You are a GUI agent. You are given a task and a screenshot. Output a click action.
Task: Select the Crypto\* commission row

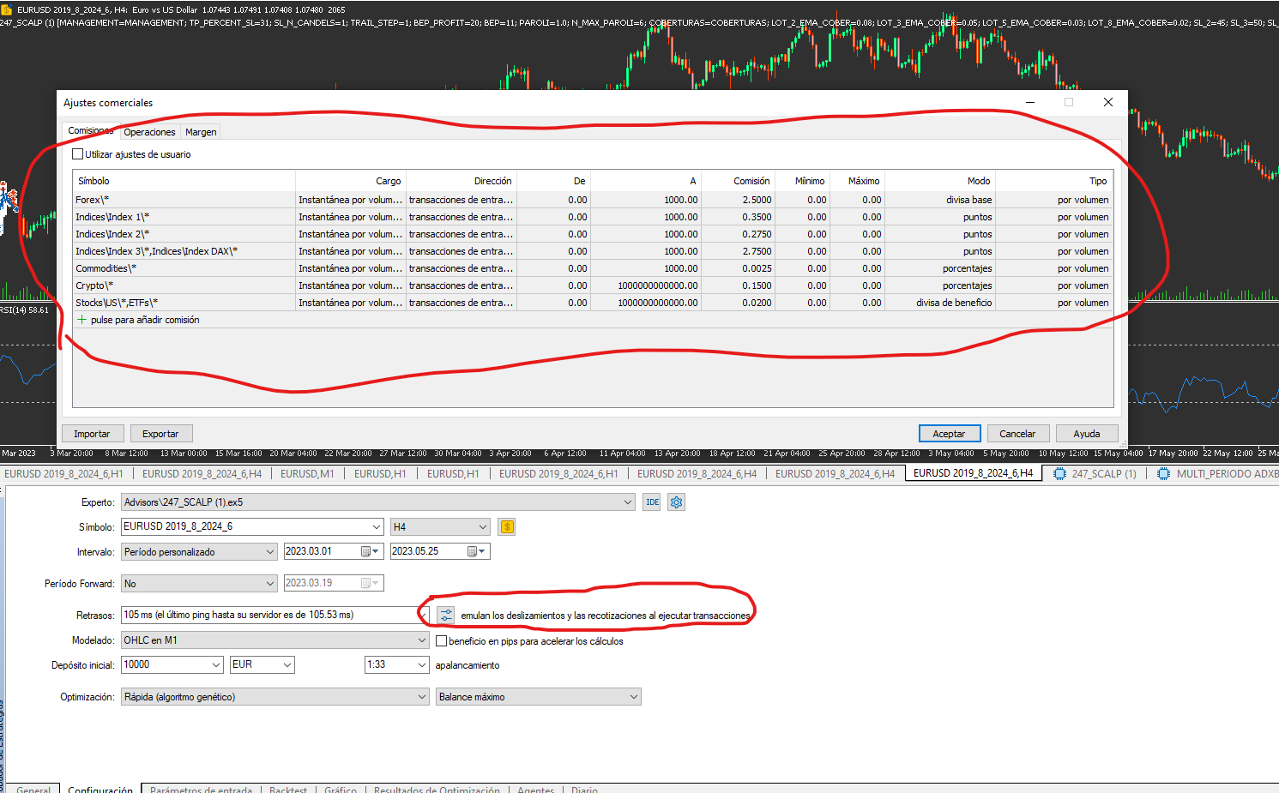click(x=593, y=285)
